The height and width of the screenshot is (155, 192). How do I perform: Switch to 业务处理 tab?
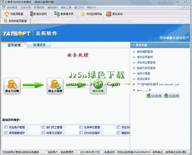coord(14,45)
